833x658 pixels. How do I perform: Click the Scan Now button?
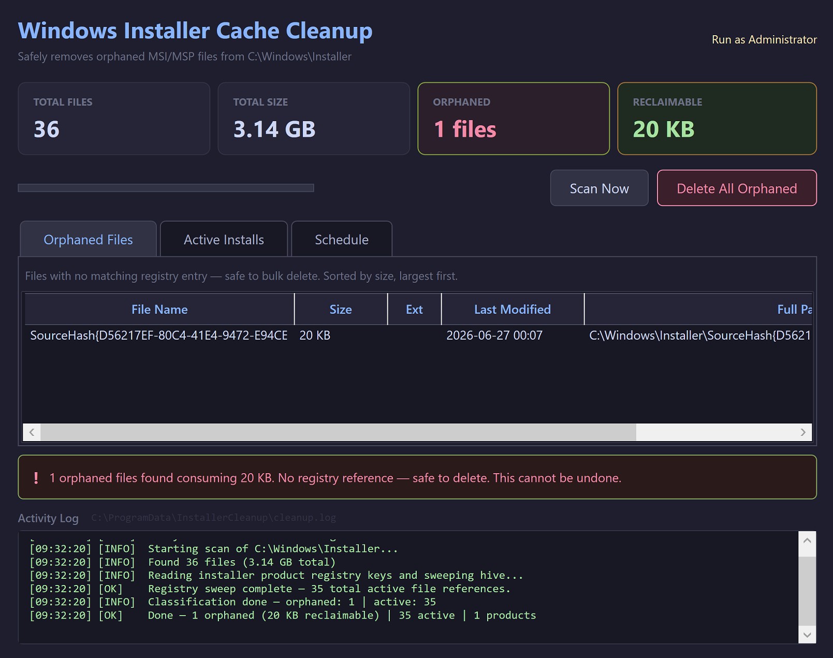599,188
